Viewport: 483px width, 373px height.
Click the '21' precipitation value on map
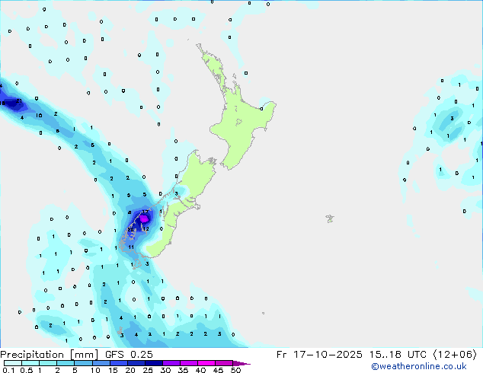point(19,101)
